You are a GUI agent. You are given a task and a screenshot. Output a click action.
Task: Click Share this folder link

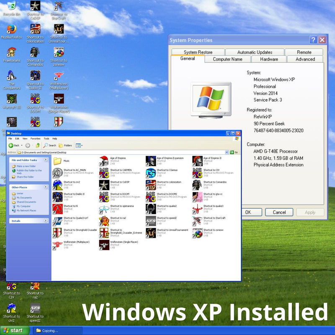pyautogui.click(x=25, y=177)
